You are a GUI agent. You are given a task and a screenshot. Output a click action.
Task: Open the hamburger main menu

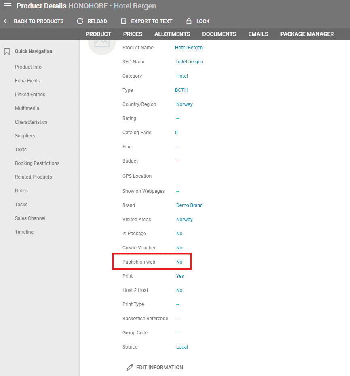[8, 6]
